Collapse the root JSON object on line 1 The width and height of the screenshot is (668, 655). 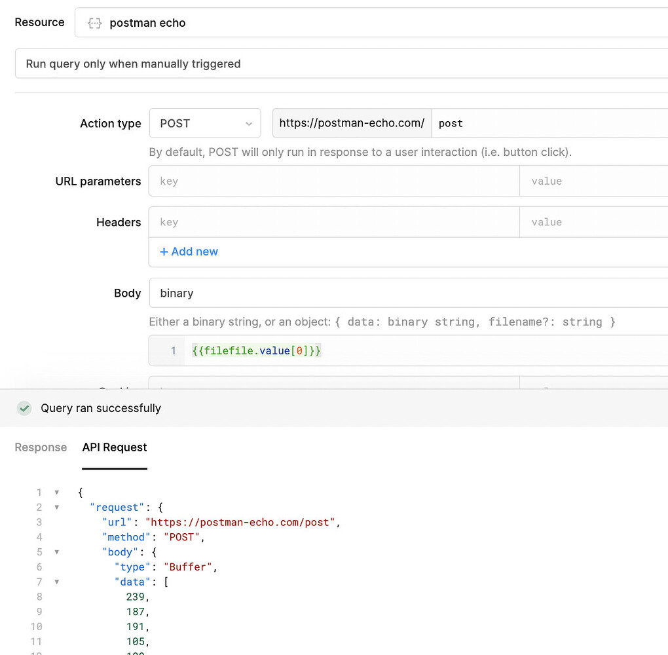tap(57, 493)
